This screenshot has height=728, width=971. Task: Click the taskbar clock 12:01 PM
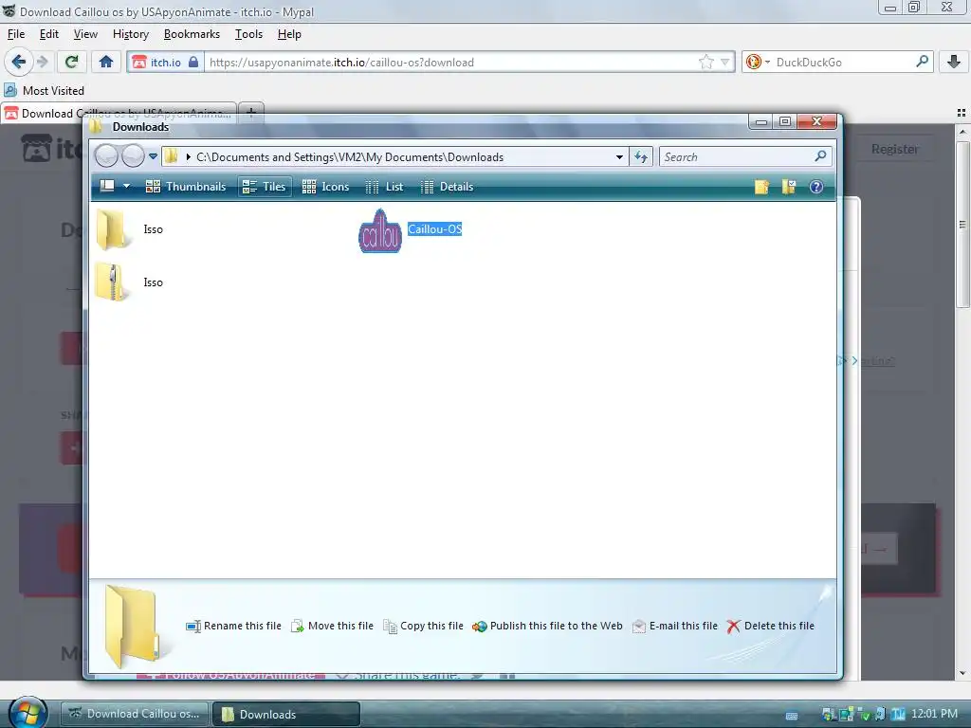coord(934,714)
